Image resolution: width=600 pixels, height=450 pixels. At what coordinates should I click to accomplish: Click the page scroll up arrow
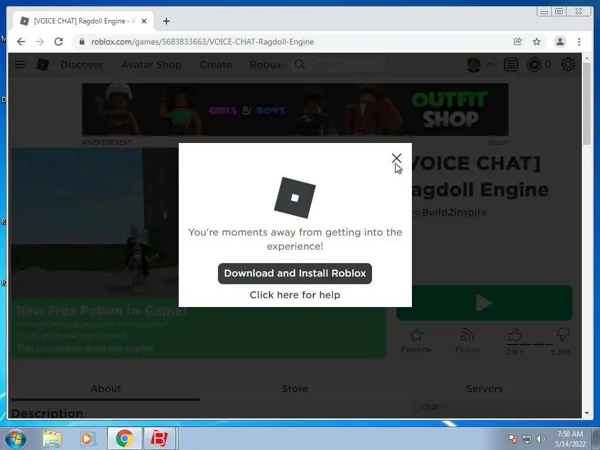coord(587,58)
